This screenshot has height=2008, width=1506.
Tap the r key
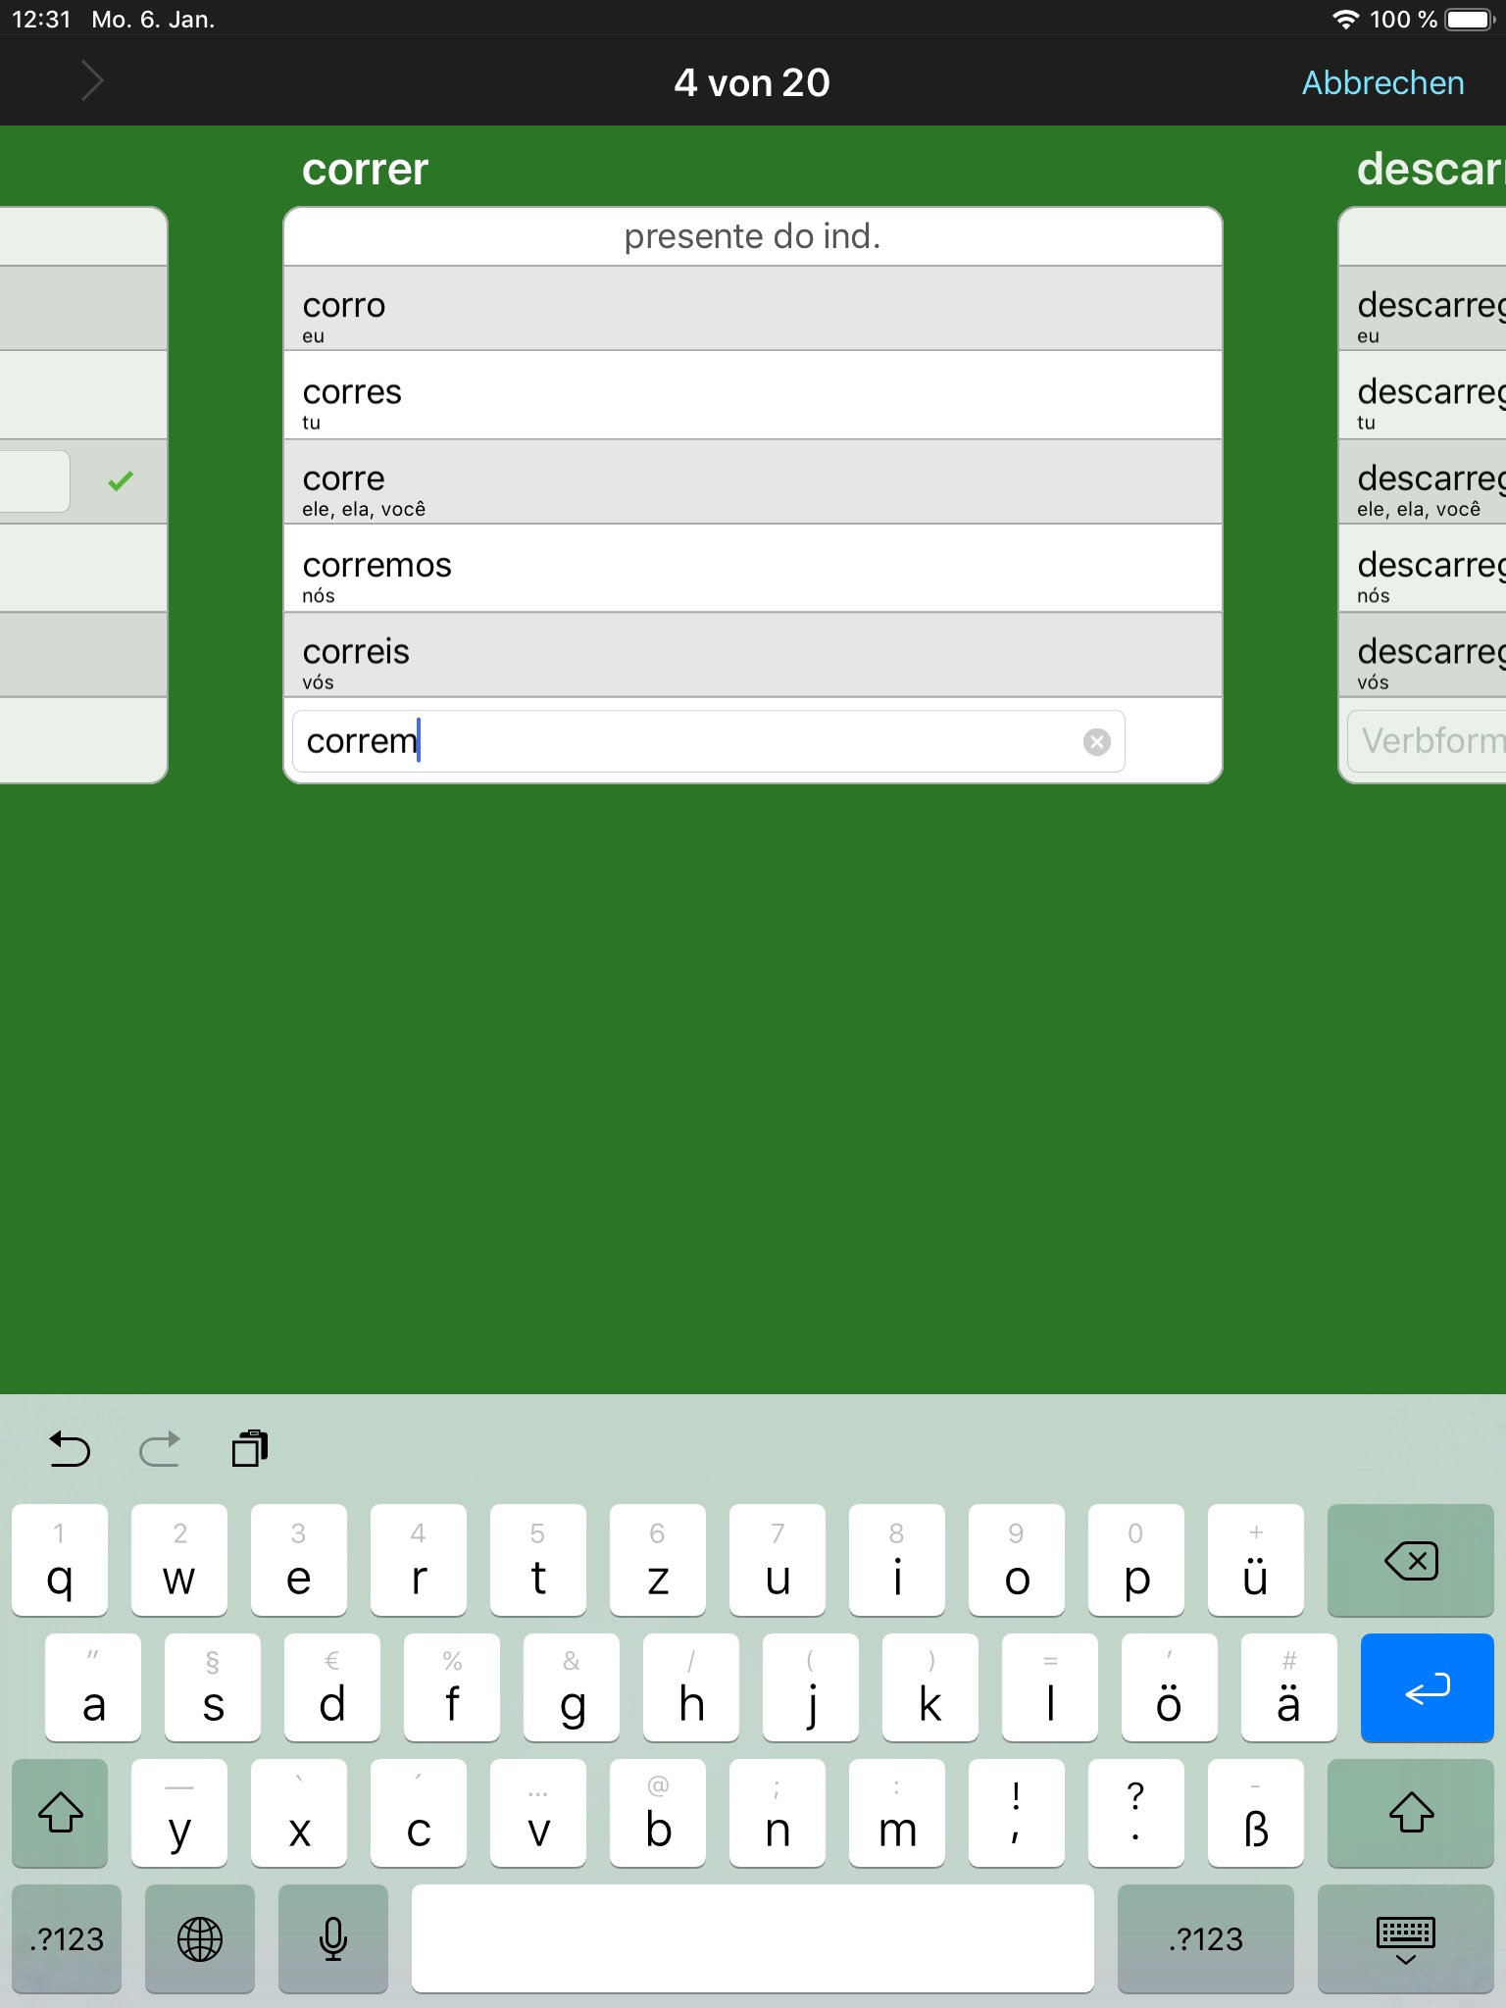click(419, 1560)
